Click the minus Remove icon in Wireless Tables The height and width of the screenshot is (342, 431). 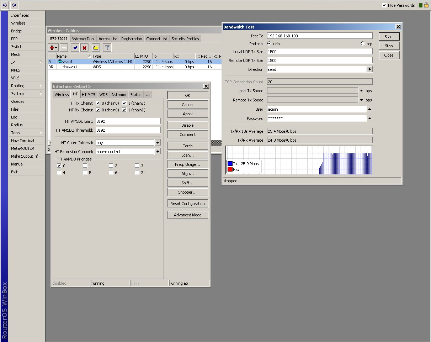[x=64, y=48]
